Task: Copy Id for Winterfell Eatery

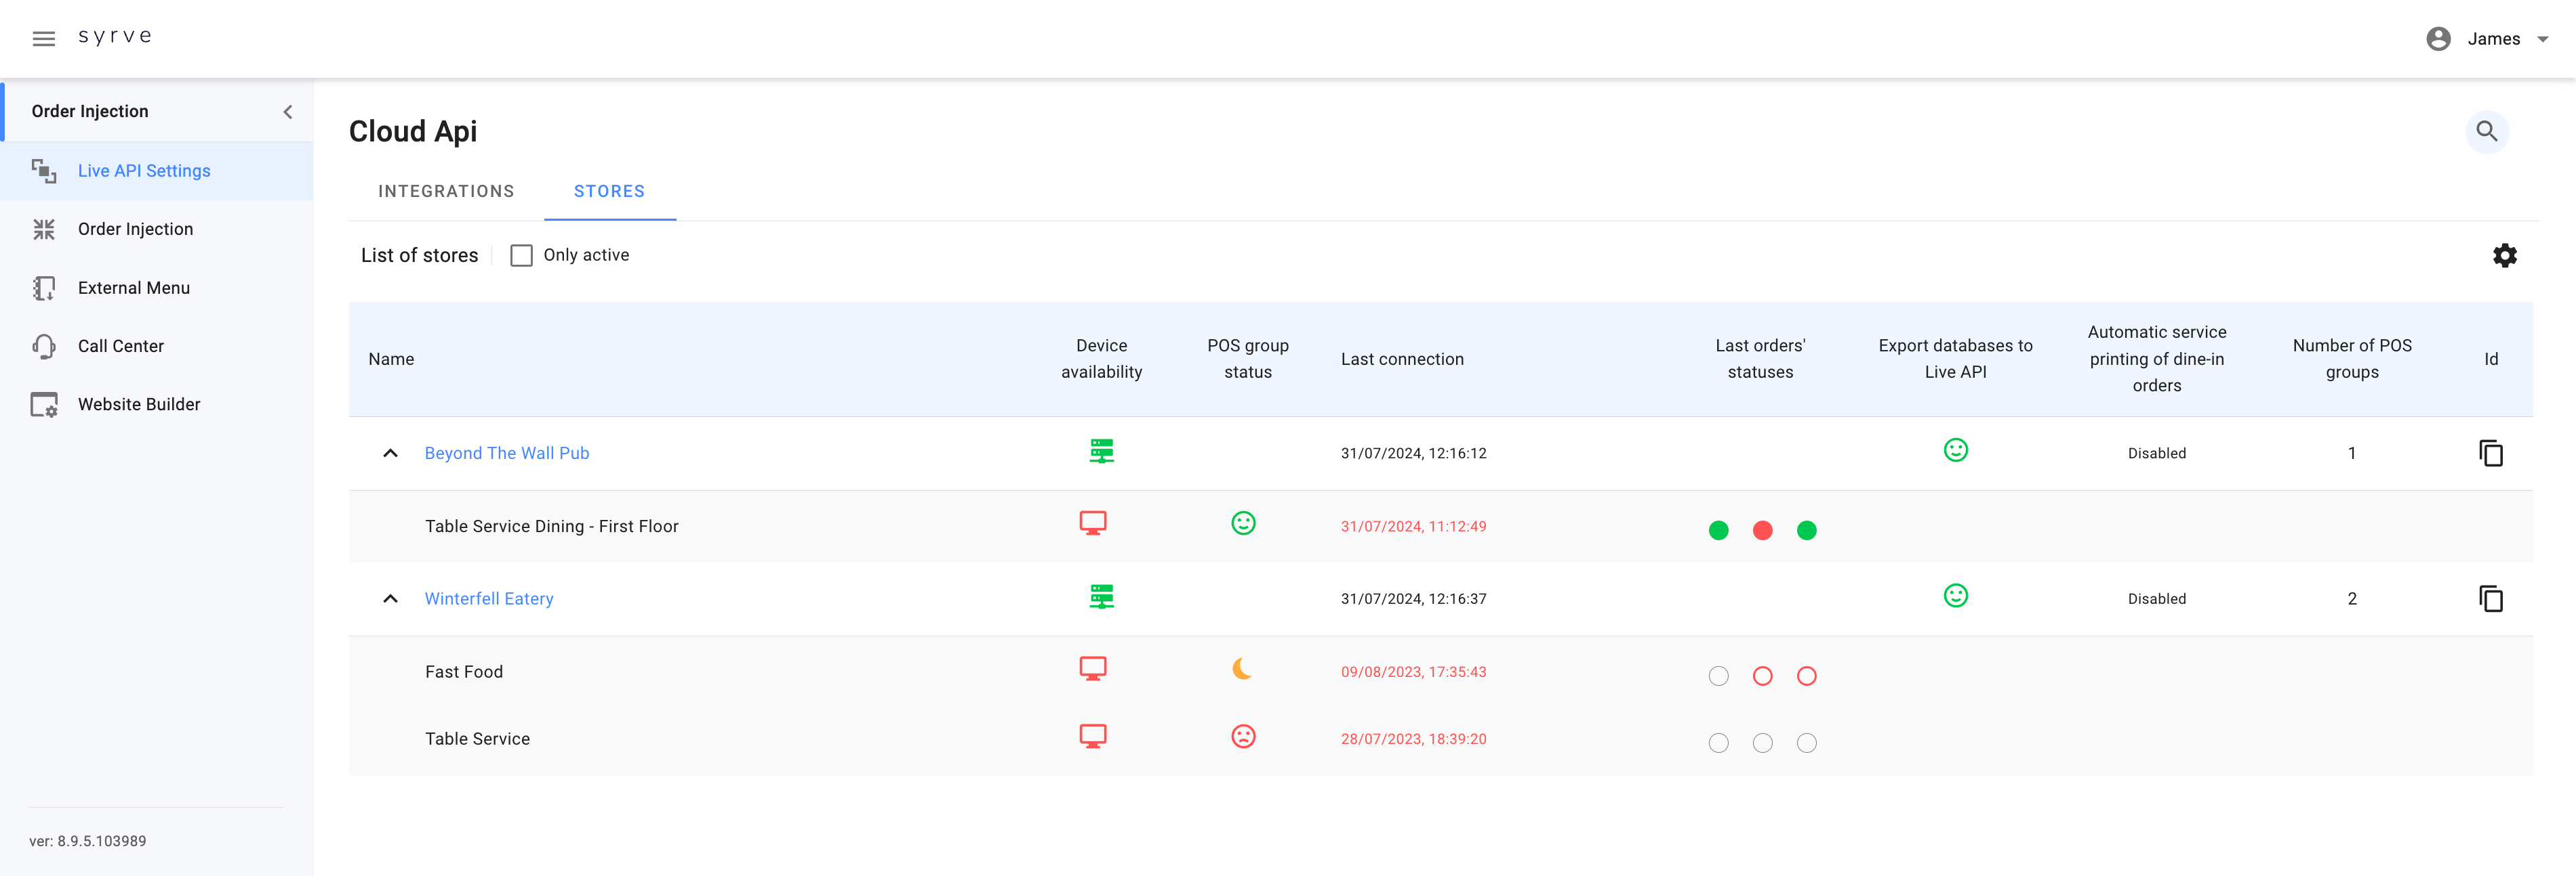Action: click(x=2490, y=599)
